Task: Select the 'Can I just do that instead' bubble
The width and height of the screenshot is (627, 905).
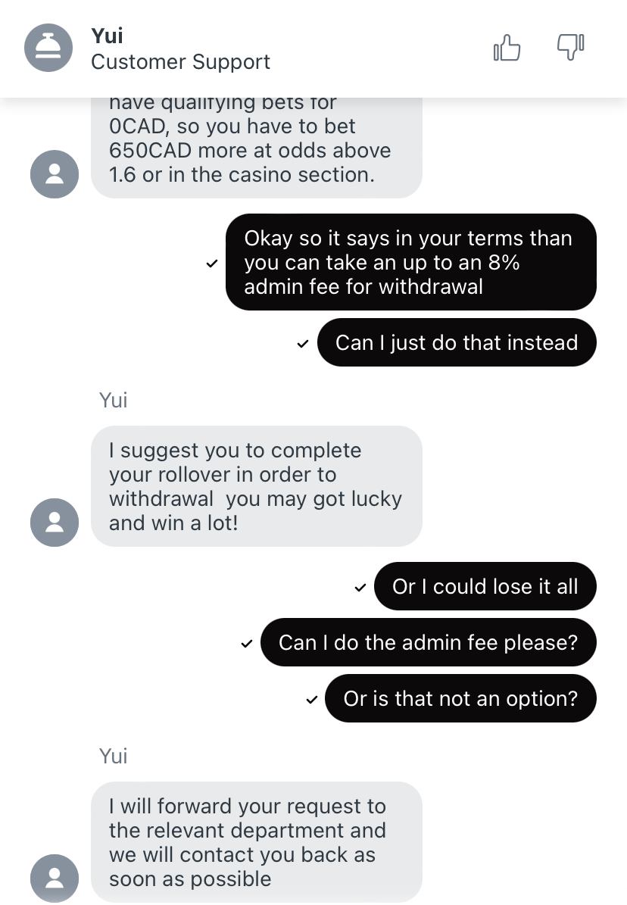Action: pos(457,343)
